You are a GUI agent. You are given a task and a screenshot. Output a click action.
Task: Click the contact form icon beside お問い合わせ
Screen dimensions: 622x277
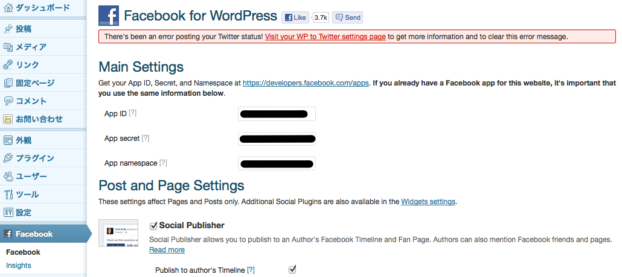[x=8, y=119]
